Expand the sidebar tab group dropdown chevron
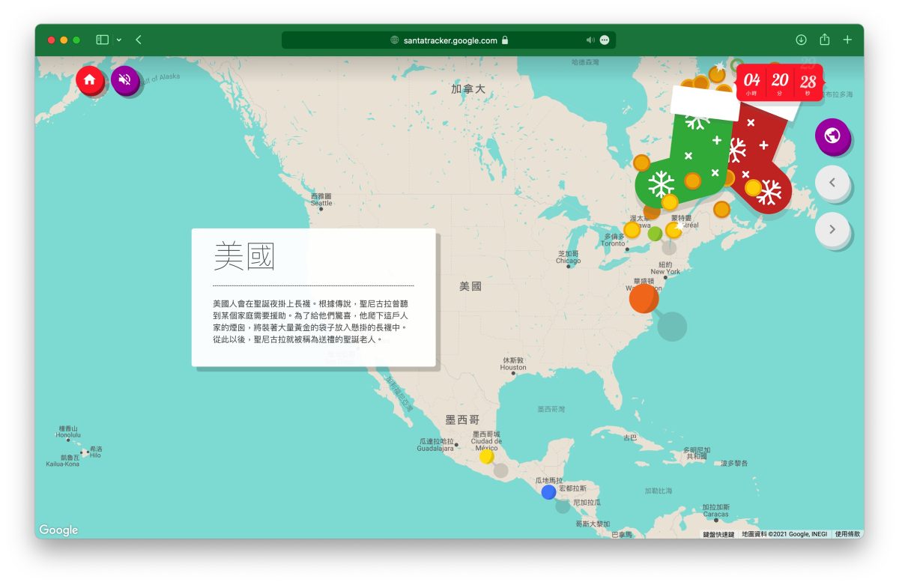This screenshot has height=585, width=899. pos(118,40)
